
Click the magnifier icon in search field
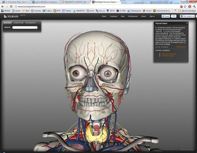point(36,27)
